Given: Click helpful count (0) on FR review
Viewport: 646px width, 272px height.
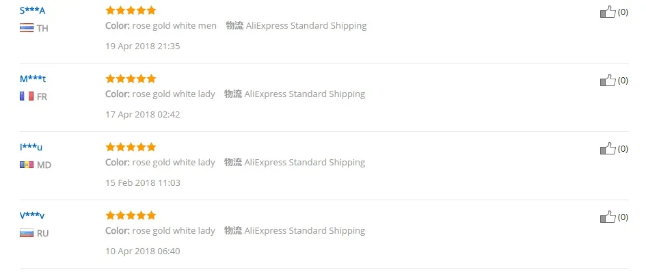Looking at the screenshot, I should click(x=623, y=81).
